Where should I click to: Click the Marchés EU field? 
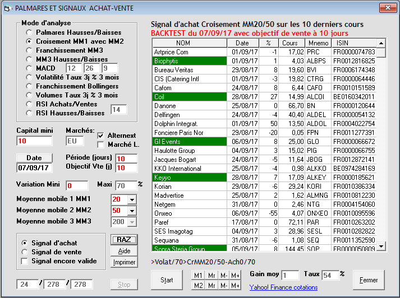(x=75, y=141)
